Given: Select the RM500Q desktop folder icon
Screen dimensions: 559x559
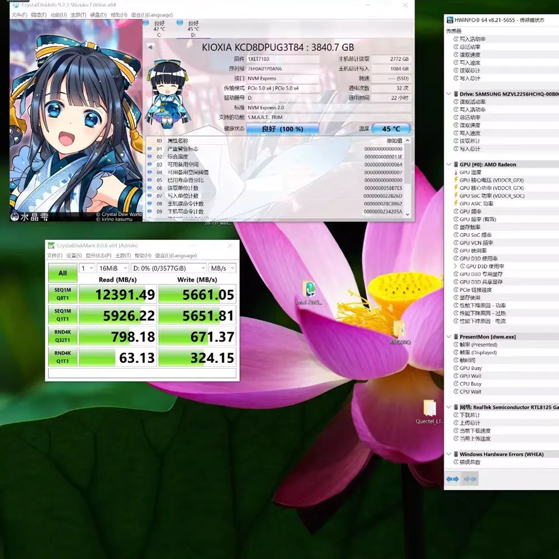Looking at the screenshot, I should (399, 328).
